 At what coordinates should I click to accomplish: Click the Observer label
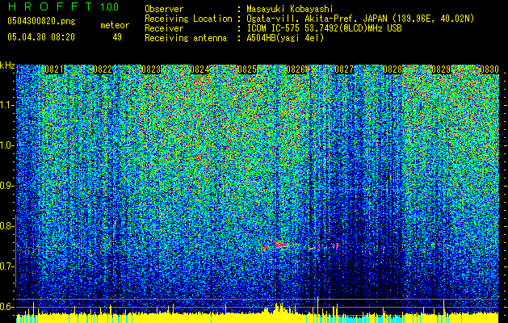click(x=164, y=9)
